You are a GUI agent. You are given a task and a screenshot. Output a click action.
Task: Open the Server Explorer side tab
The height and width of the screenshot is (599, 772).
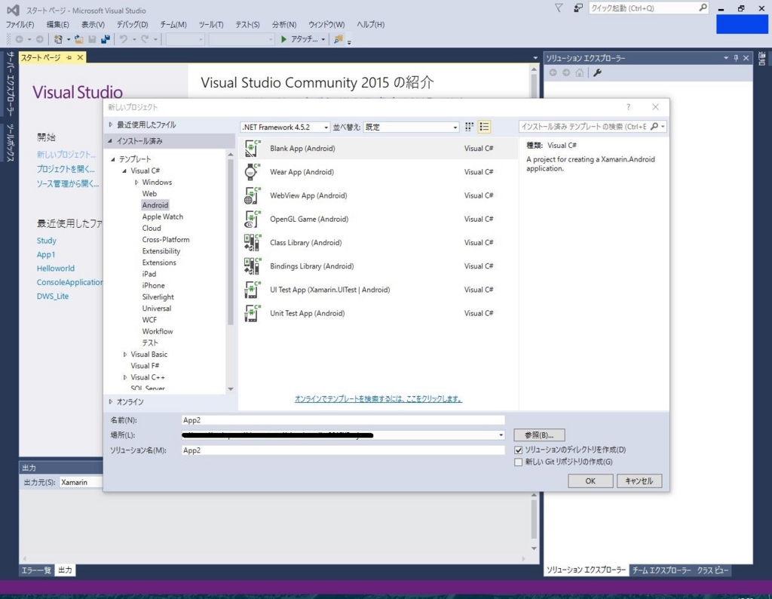coord(10,84)
